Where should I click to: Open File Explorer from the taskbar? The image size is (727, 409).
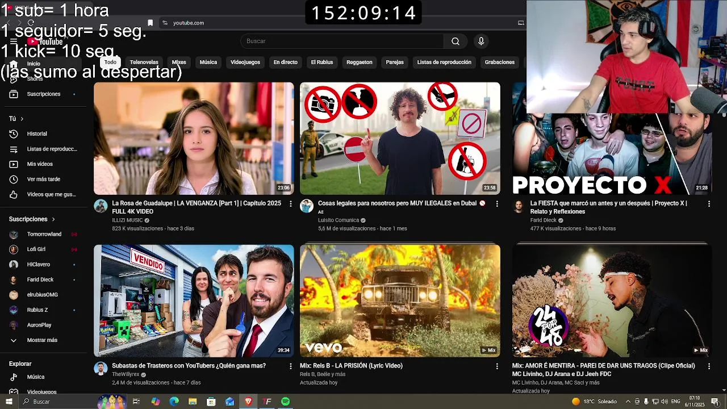[193, 402]
